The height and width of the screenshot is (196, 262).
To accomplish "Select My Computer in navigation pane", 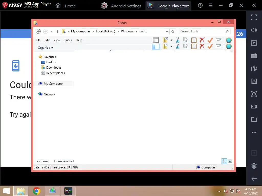I will coord(53,84).
